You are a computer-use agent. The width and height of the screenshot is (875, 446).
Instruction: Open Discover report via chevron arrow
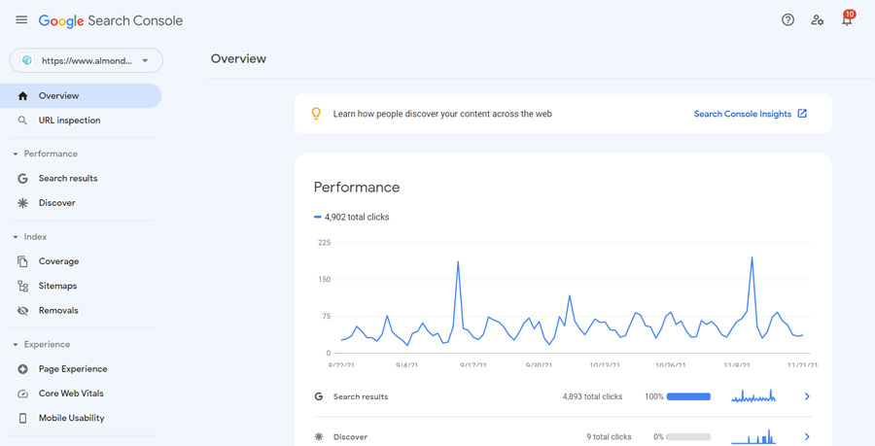click(x=807, y=436)
